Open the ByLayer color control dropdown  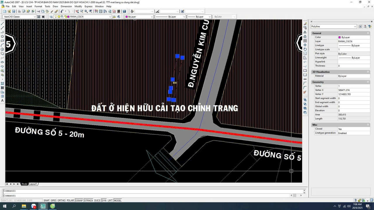152,17
